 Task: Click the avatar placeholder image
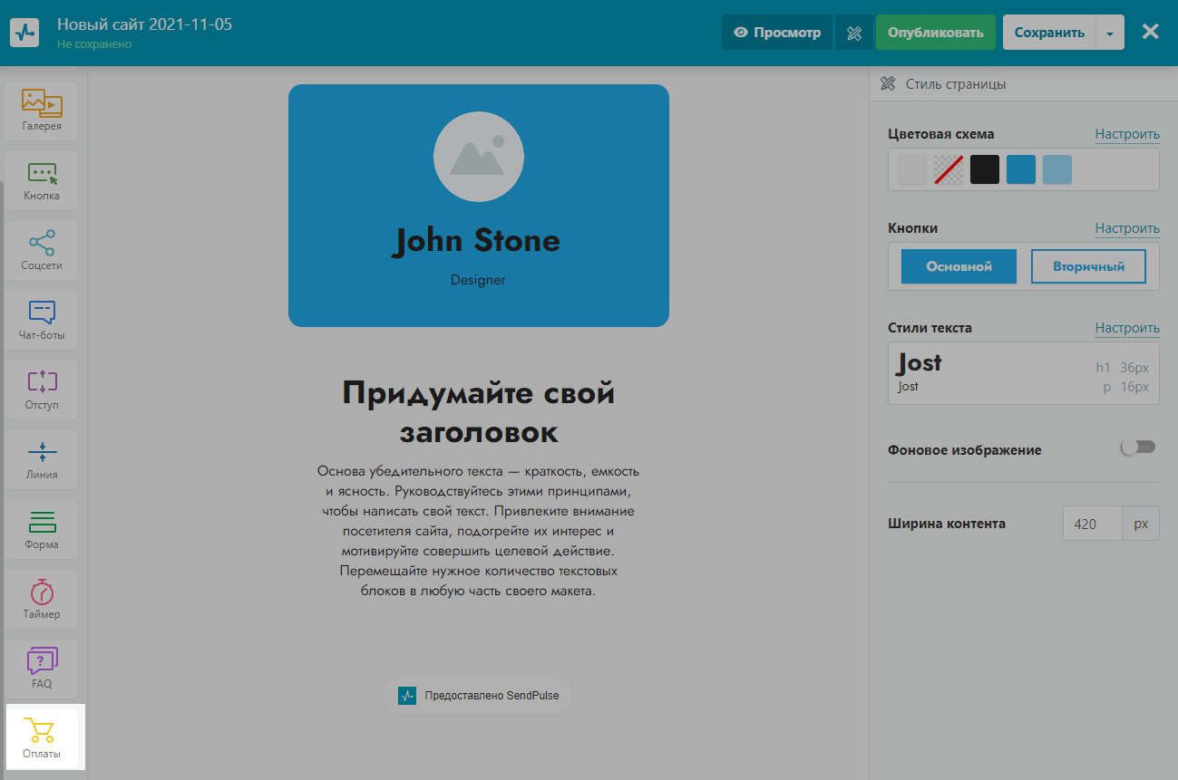click(x=478, y=157)
